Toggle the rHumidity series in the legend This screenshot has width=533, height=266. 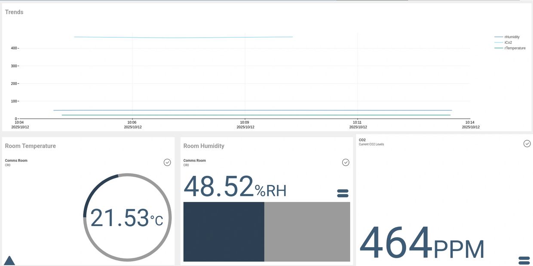(512, 37)
